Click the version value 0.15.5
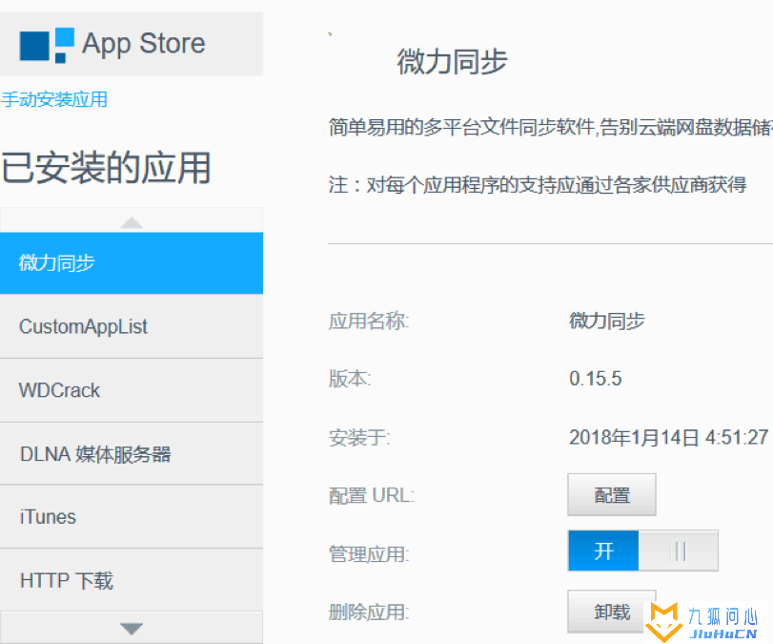Image resolution: width=773 pixels, height=644 pixels. pos(596,379)
